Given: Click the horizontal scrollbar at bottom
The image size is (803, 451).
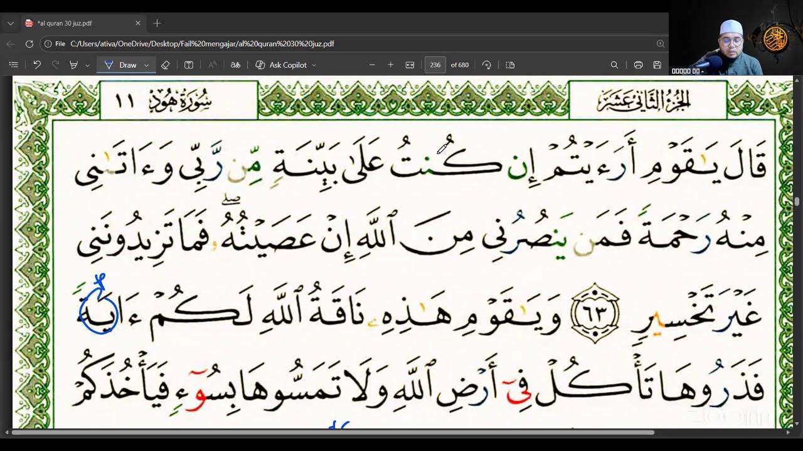Looking at the screenshot, I should click(x=332, y=432).
